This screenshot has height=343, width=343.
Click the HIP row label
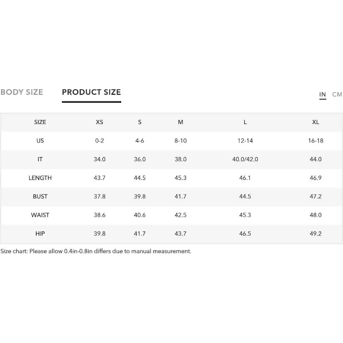40,234
